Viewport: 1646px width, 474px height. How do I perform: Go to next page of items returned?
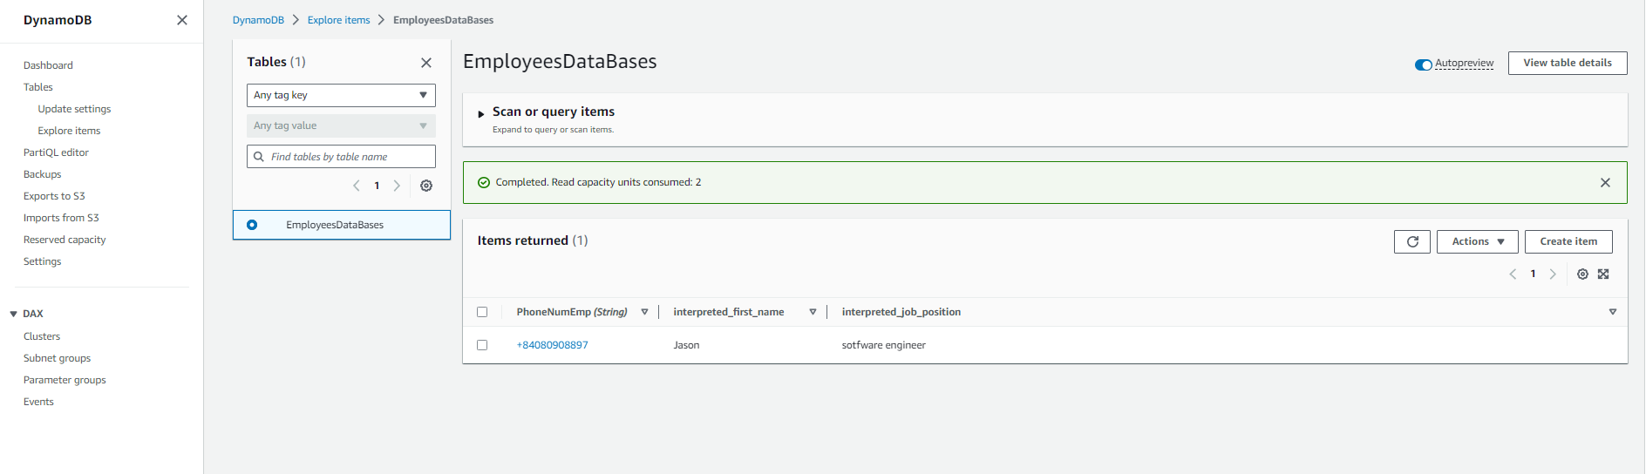pos(1553,274)
